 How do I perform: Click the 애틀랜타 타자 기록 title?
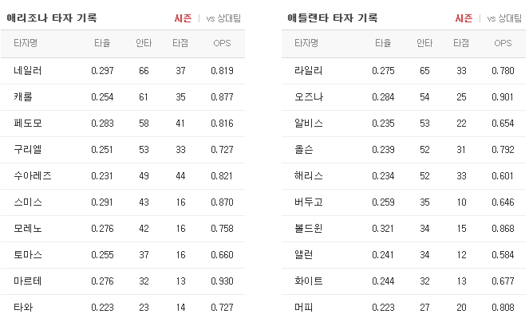click(x=333, y=18)
